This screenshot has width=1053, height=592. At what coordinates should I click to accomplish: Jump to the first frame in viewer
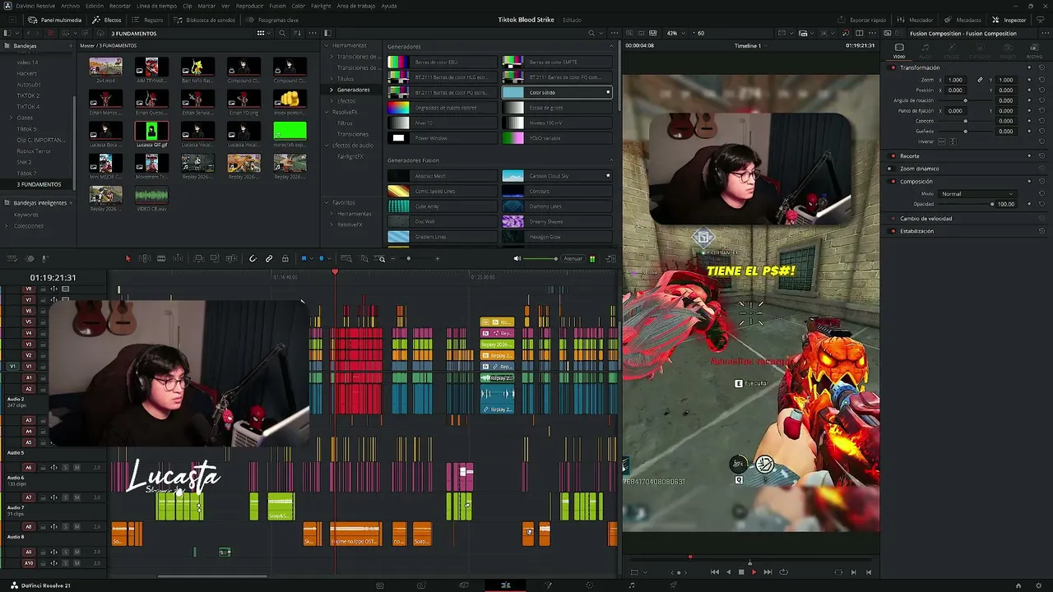(714, 572)
